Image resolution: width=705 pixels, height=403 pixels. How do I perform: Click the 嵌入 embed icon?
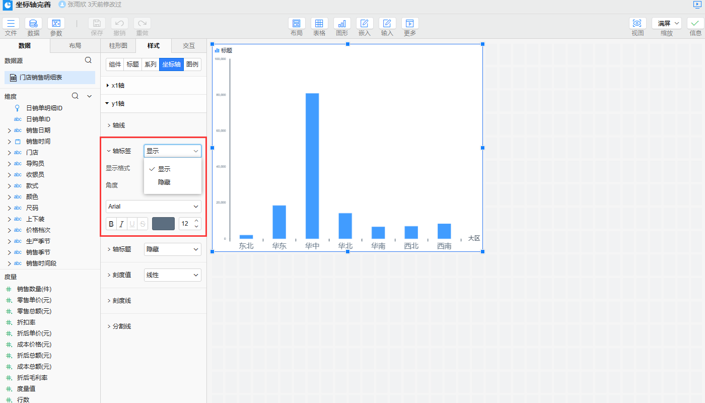365,23
